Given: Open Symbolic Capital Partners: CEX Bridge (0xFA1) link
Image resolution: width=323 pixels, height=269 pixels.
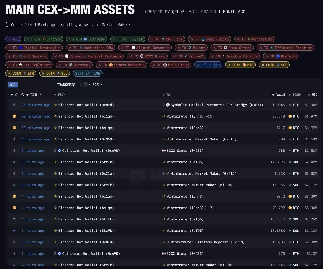Looking at the screenshot, I should pos(217,105).
